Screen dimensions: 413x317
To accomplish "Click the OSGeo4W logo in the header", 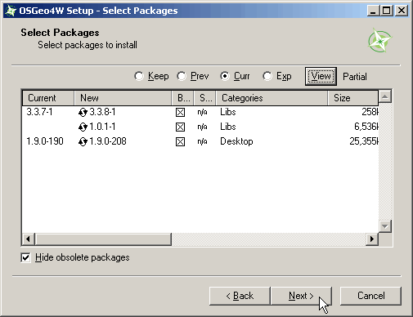I will point(380,41).
